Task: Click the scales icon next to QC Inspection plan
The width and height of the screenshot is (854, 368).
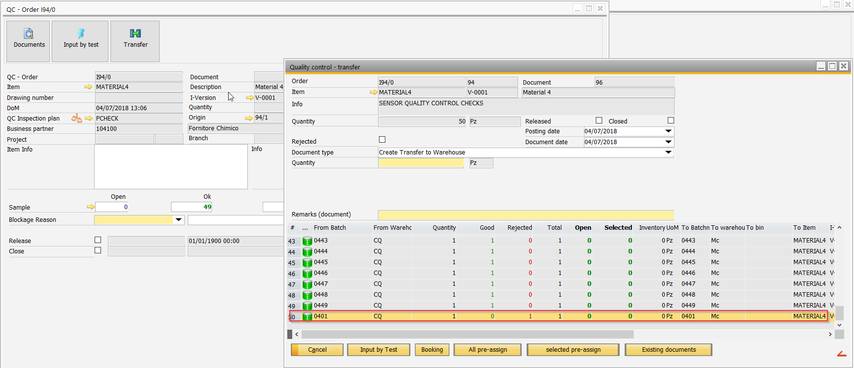Action: [x=76, y=118]
